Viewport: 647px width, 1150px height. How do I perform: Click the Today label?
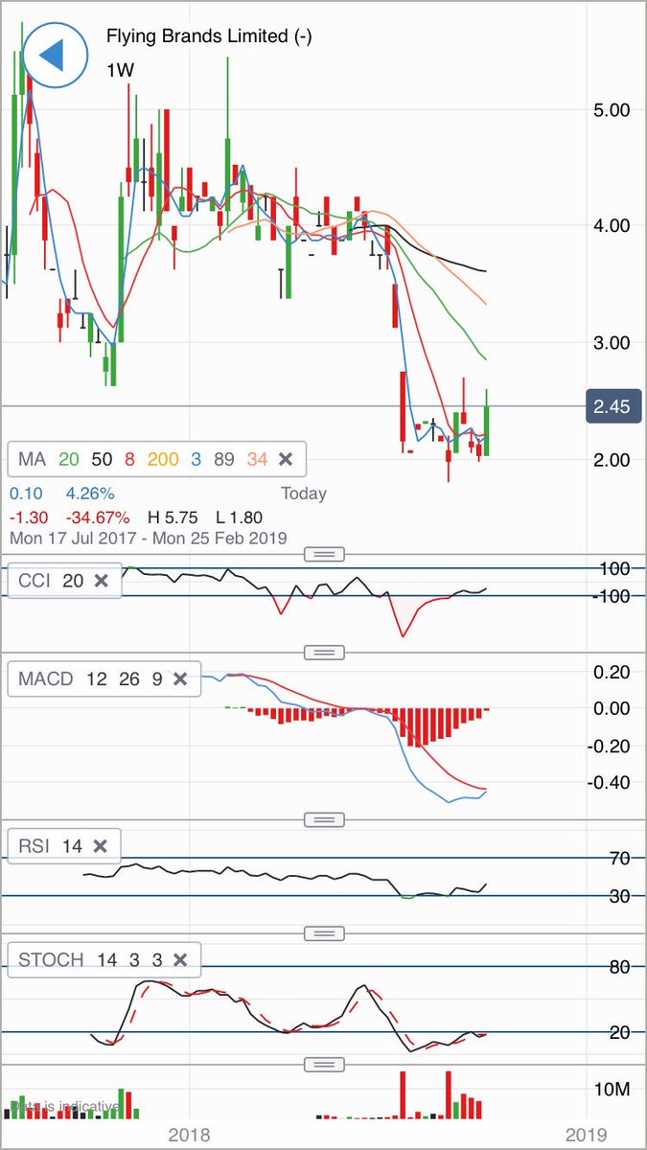[304, 494]
